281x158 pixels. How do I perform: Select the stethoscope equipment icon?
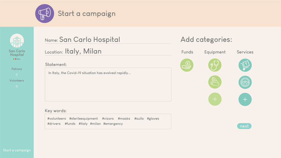pyautogui.click(x=215, y=65)
